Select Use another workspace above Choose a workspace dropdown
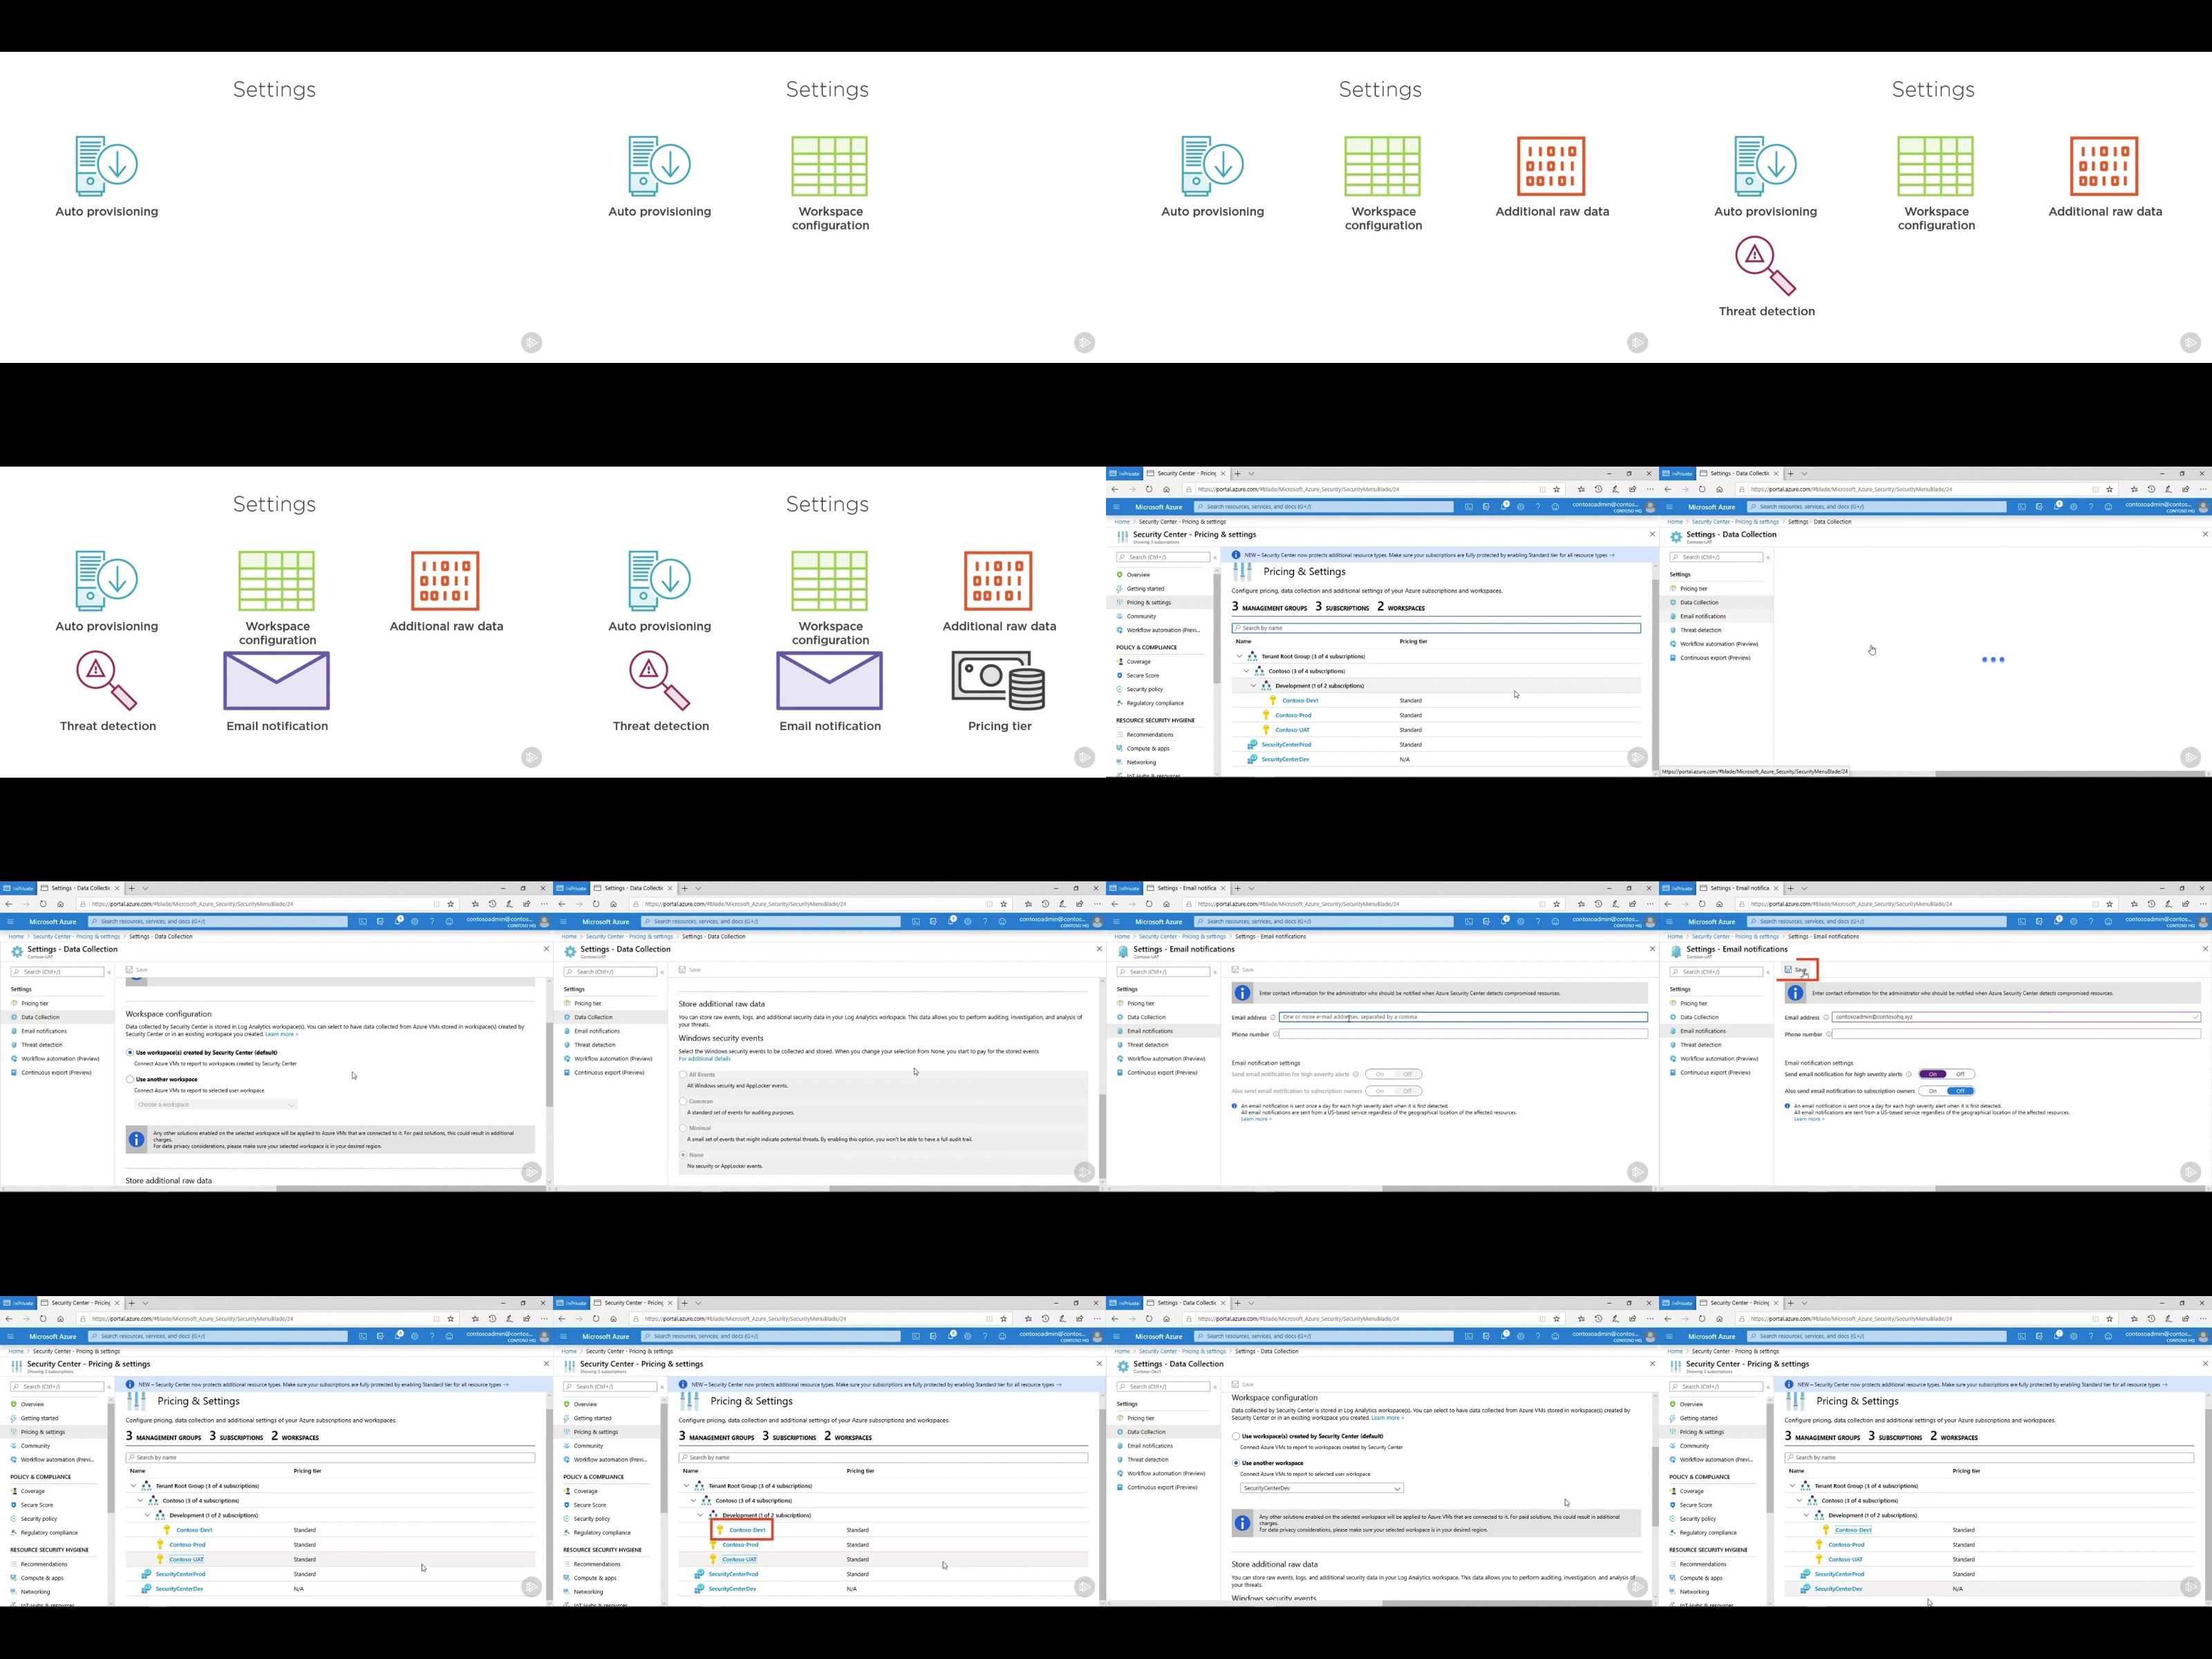 coord(130,1080)
